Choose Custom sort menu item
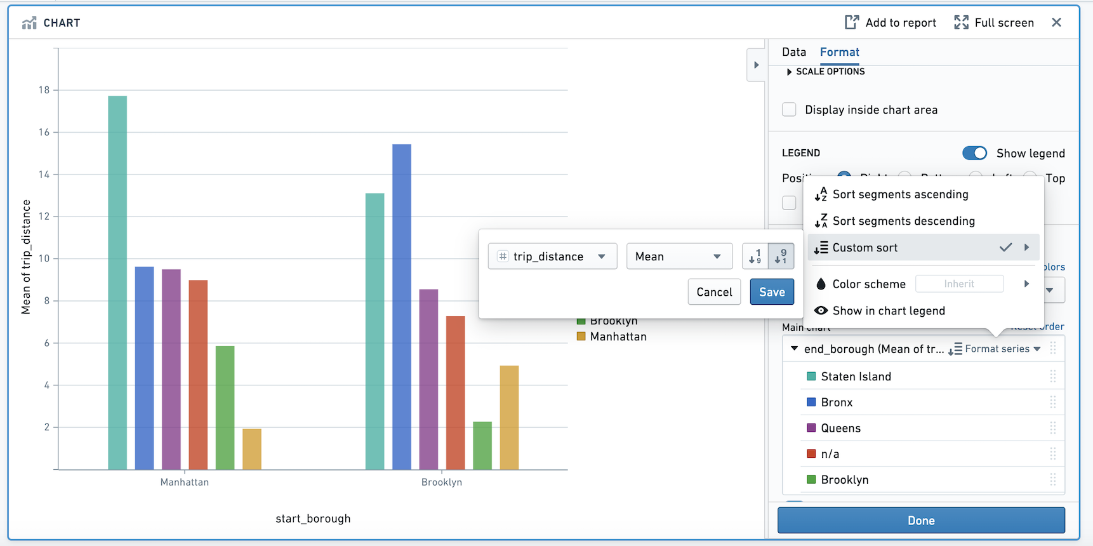Screen dimensions: 1093x546 coord(924,248)
